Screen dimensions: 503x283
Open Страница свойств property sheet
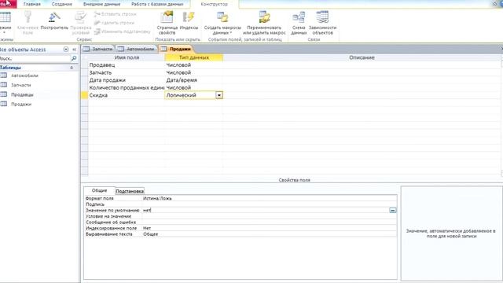(x=167, y=23)
